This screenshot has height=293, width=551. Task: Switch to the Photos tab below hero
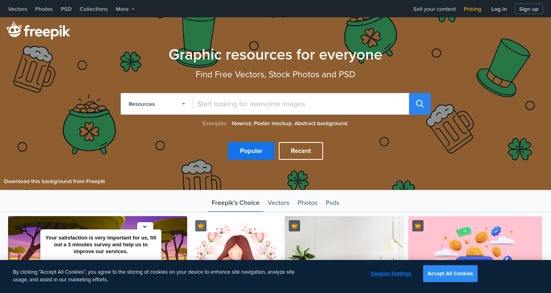tap(307, 203)
